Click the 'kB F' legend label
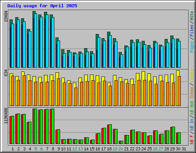196x153 pixels. coord(192,140)
